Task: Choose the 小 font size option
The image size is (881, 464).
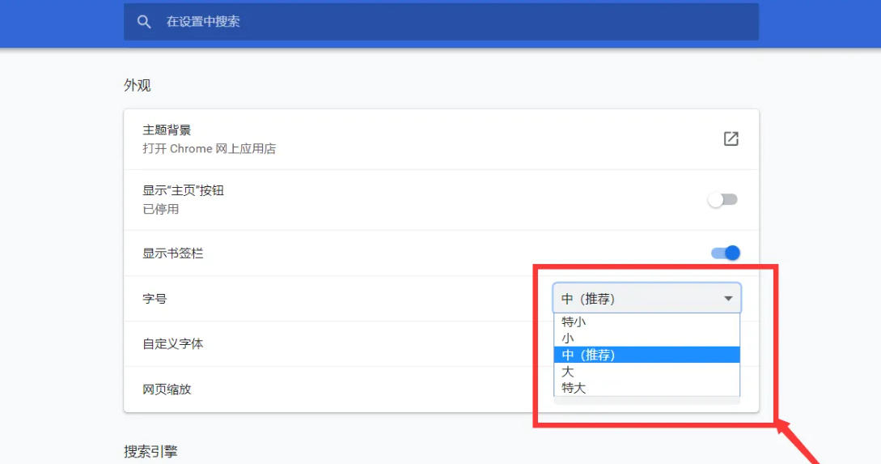Action: click(x=568, y=338)
